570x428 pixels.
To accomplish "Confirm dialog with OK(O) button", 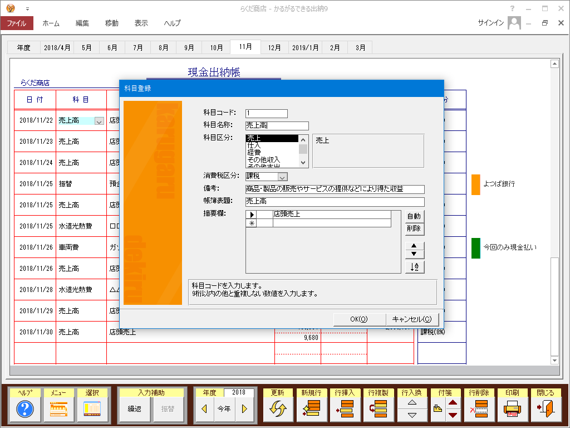I will pos(359,319).
